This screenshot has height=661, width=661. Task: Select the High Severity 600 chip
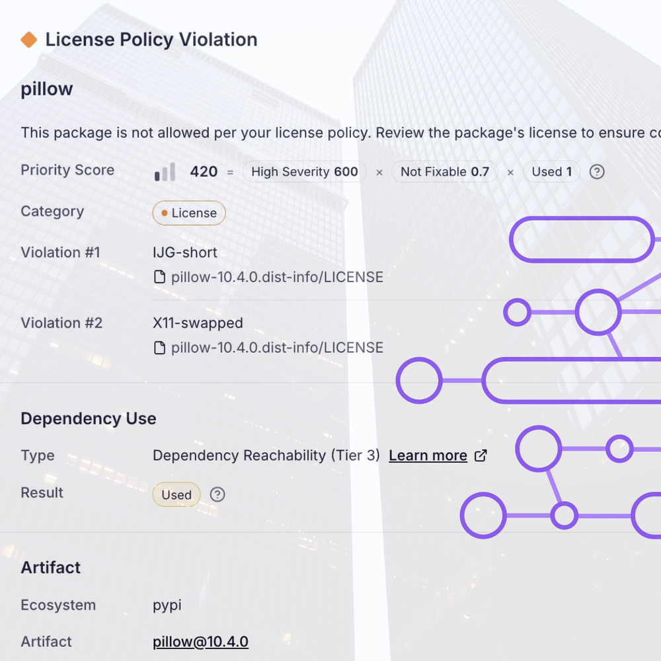pyautogui.click(x=304, y=172)
